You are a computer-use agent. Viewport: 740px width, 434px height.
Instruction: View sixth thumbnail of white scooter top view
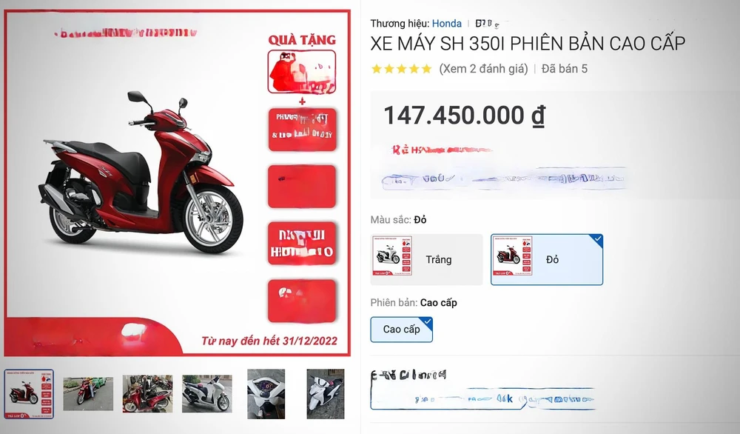(x=326, y=394)
